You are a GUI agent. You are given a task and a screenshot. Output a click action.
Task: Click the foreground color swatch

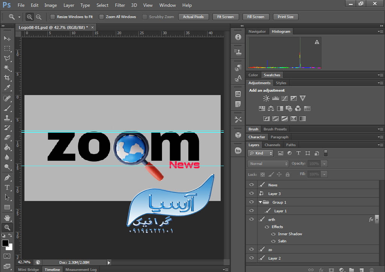point(5,243)
